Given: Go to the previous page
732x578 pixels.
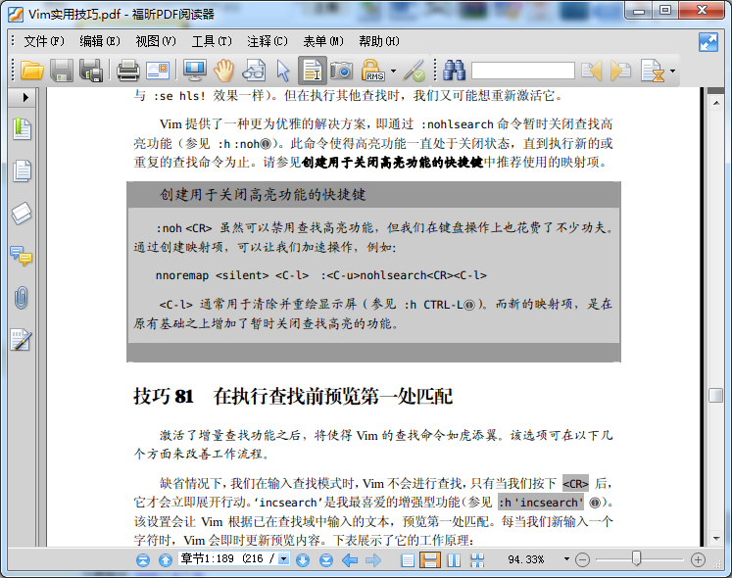Looking at the screenshot, I should (166, 559).
